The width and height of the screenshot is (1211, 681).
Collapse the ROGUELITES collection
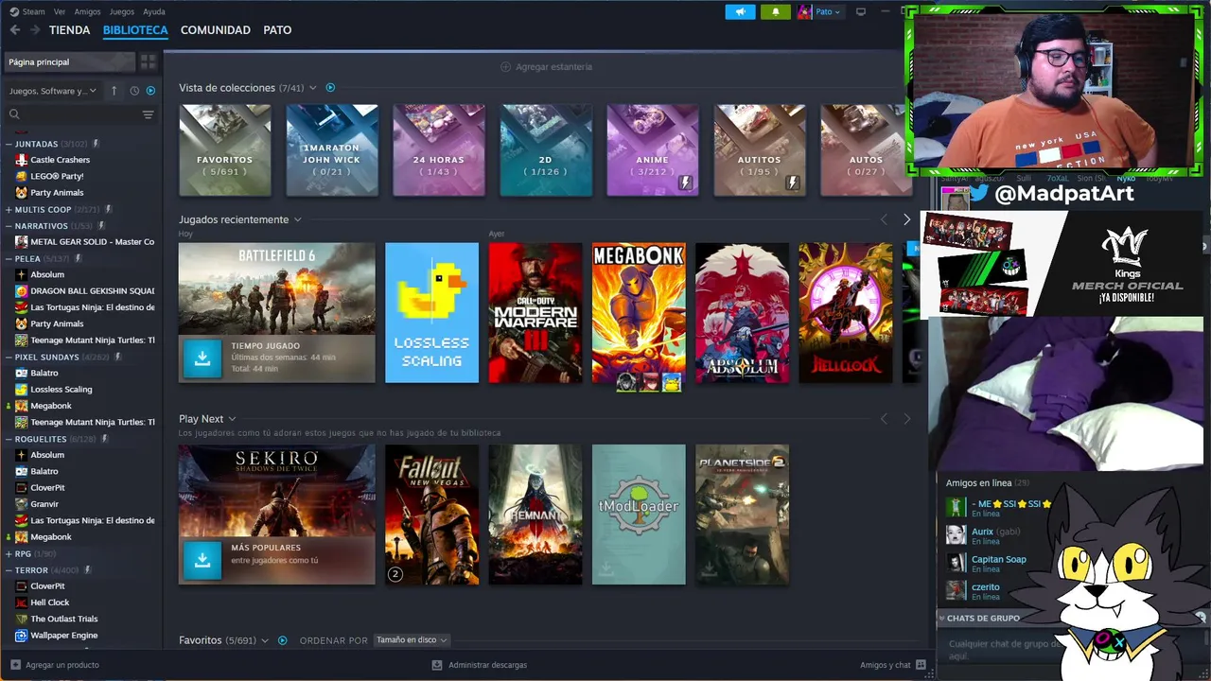pos(9,439)
